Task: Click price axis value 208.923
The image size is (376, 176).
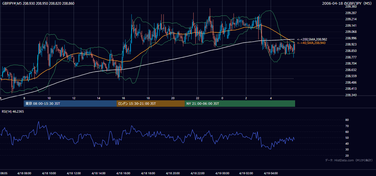Action: pyautogui.click(x=350, y=44)
